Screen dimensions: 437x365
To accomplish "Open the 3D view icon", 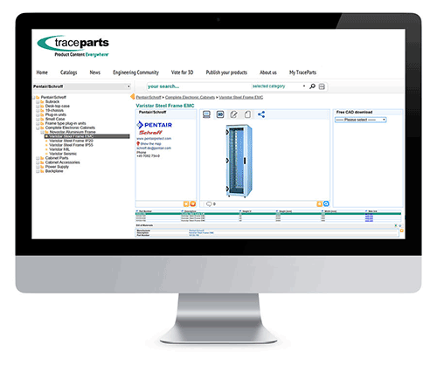I will 220,114.
